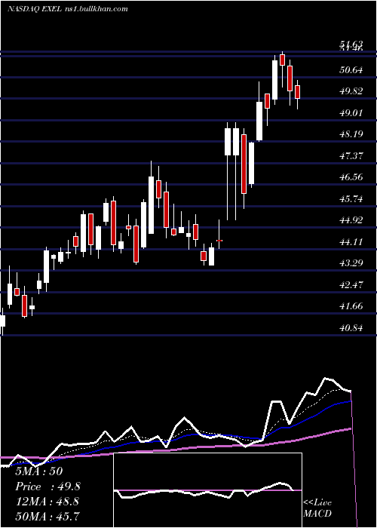Click the 12MA : 48.8 readout

(47, 502)
